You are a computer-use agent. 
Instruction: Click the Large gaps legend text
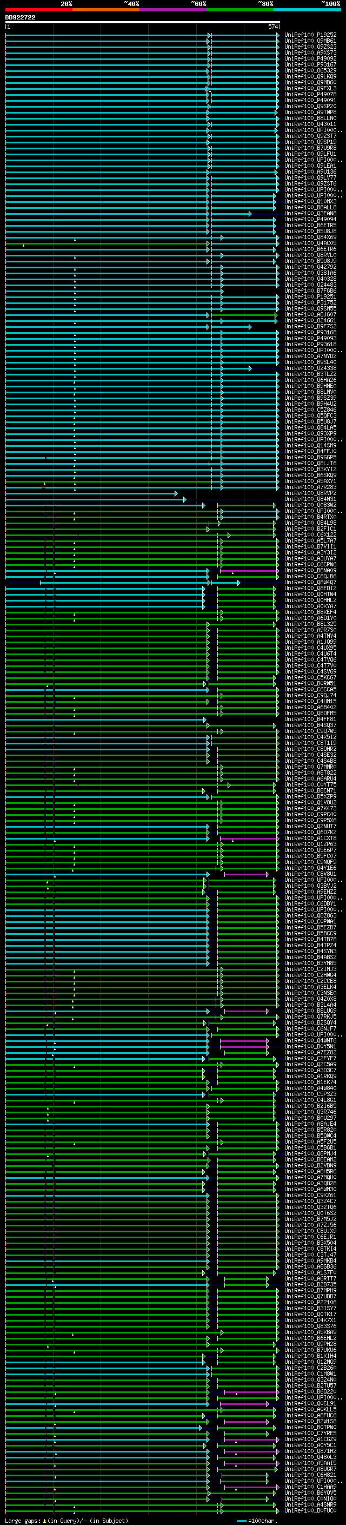[x=66, y=1520]
